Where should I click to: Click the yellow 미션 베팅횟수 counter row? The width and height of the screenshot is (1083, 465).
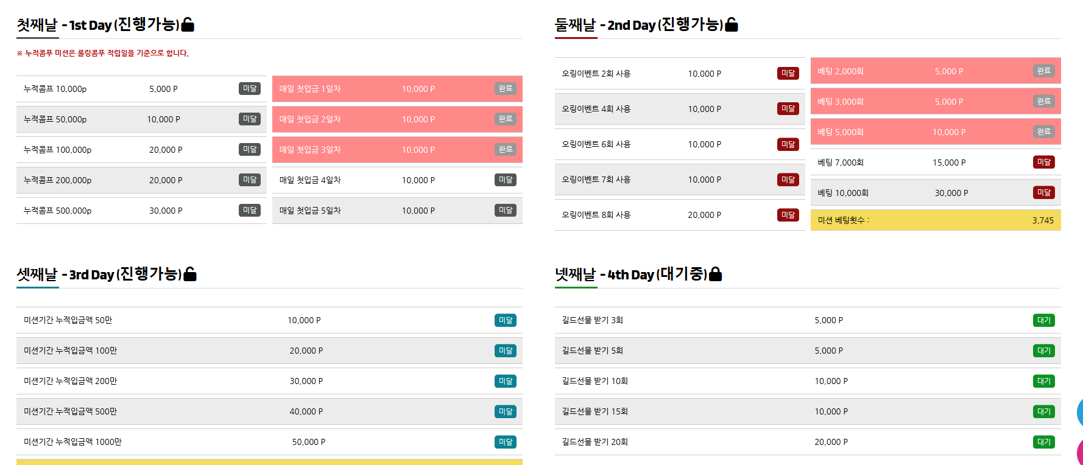pos(935,220)
